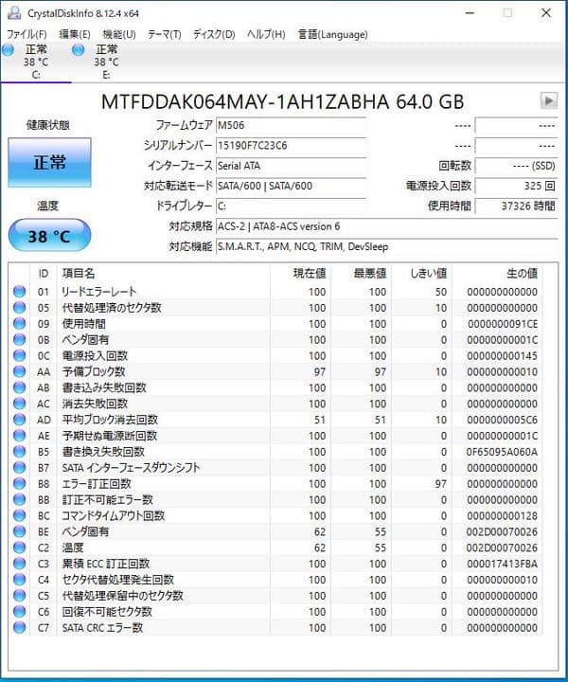
Task: Click the usage hours field 37326 時間
Action: (x=516, y=206)
